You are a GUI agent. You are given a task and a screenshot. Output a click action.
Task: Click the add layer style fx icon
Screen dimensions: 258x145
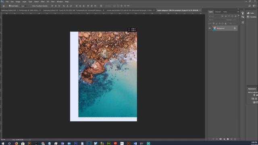coord(217,139)
